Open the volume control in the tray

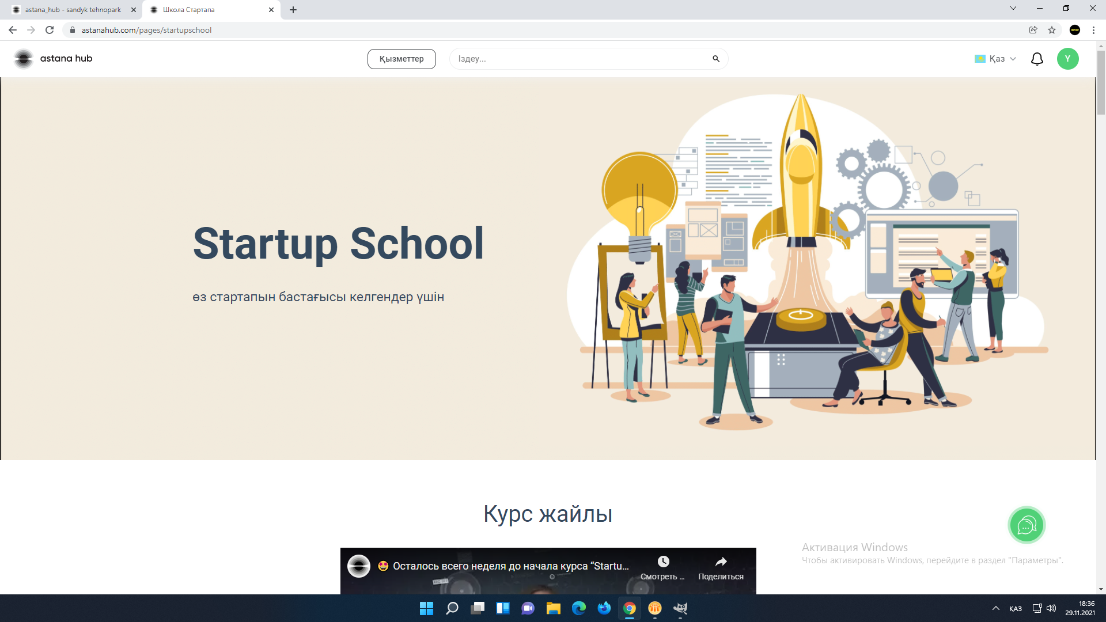1051,608
